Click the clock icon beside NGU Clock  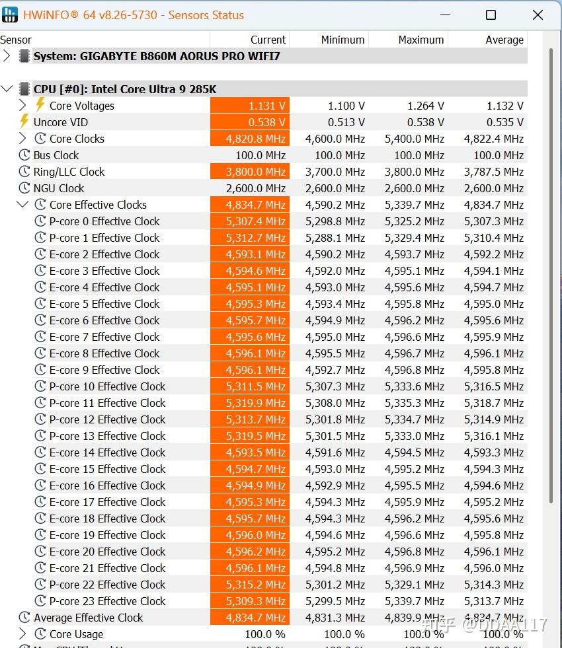tap(24, 188)
